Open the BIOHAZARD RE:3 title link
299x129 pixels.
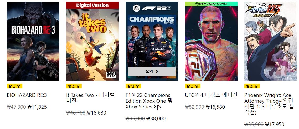click(27, 95)
